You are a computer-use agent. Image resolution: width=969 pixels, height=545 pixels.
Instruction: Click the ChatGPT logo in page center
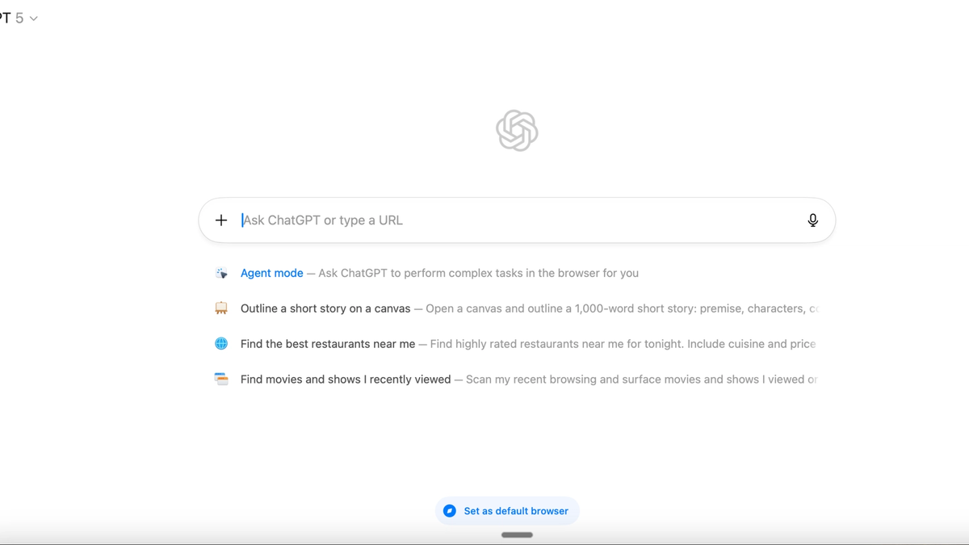coord(517,131)
